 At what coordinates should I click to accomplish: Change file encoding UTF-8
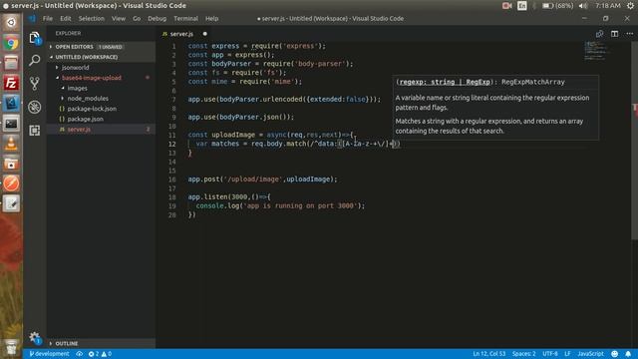pyautogui.click(x=549, y=354)
